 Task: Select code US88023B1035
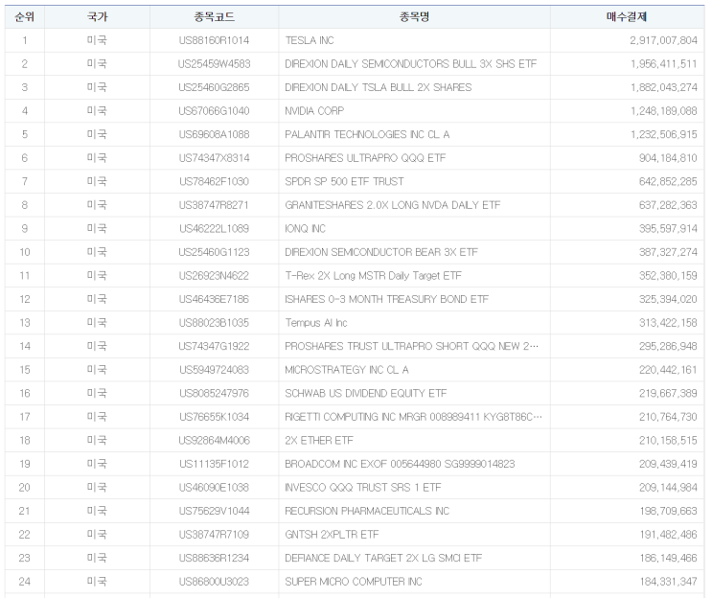pos(214,323)
